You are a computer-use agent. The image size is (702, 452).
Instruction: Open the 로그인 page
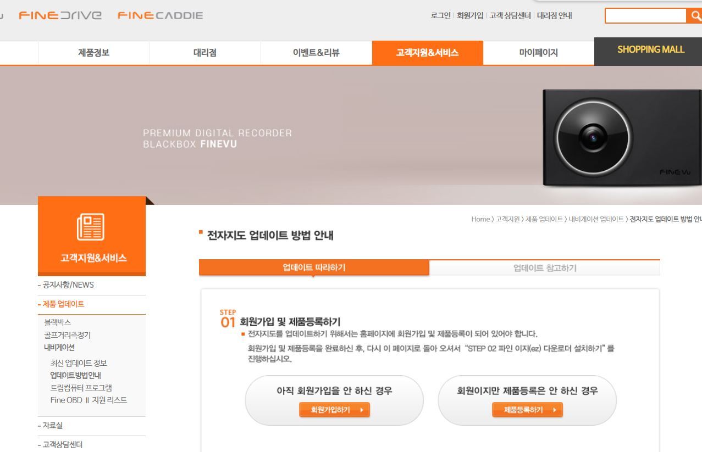[x=440, y=16]
